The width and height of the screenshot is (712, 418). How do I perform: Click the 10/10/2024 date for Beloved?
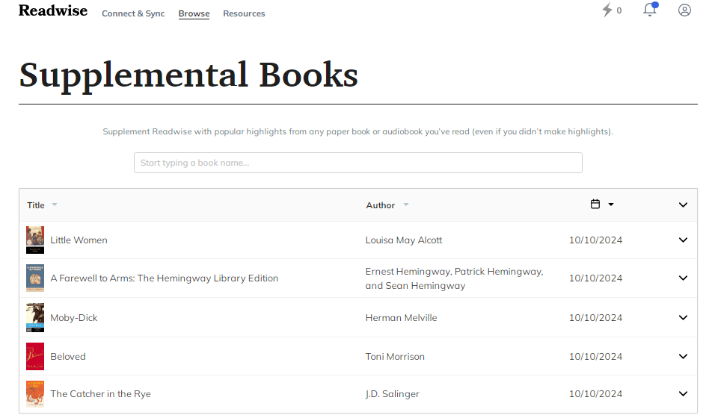pos(596,356)
